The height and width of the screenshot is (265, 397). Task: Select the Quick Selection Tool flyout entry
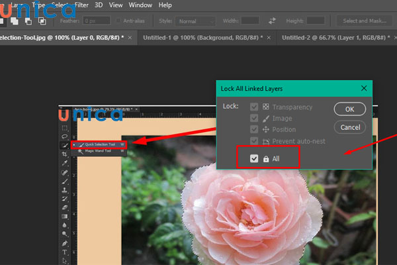click(99, 144)
